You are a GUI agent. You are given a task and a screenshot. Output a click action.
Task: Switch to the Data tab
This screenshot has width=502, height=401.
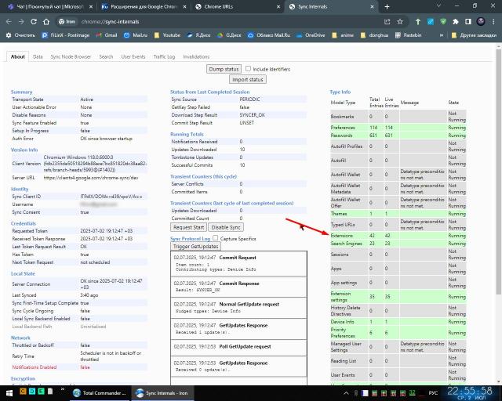click(38, 56)
